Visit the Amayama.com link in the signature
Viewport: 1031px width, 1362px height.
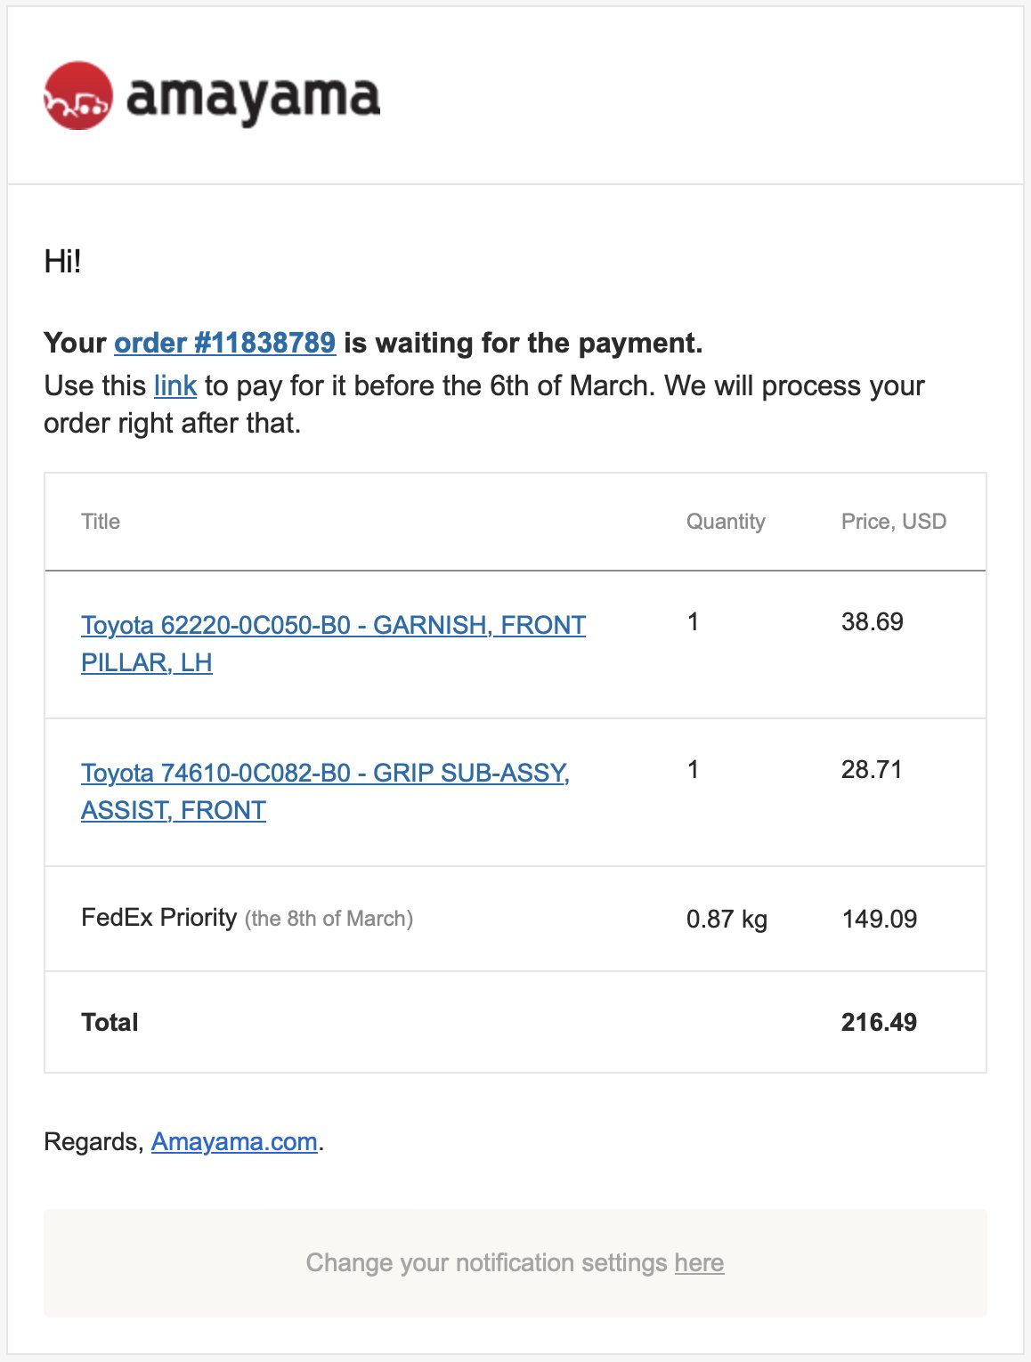234,1142
